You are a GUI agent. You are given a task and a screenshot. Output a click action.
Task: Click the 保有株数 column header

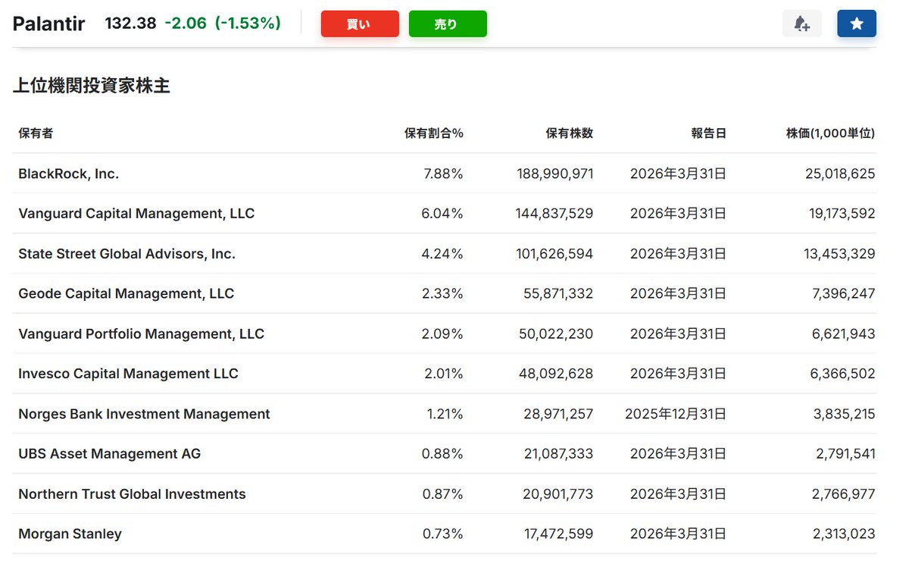tap(570, 133)
